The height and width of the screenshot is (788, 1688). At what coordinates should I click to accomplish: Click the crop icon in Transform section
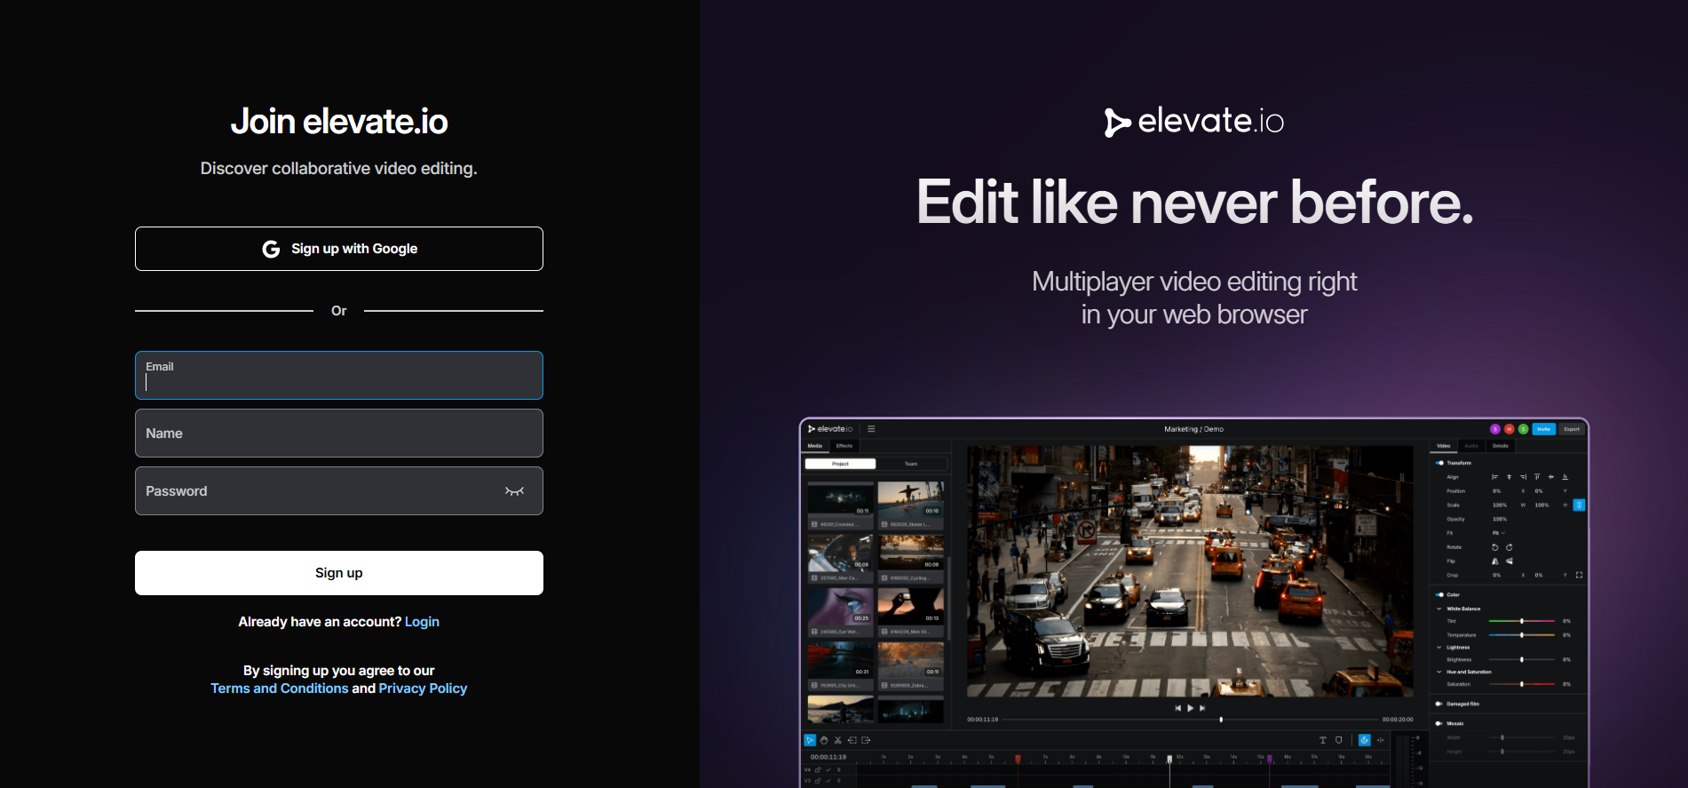[x=1579, y=575]
